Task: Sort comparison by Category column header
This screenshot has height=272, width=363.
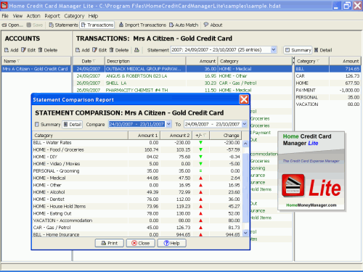Action: [80, 136]
